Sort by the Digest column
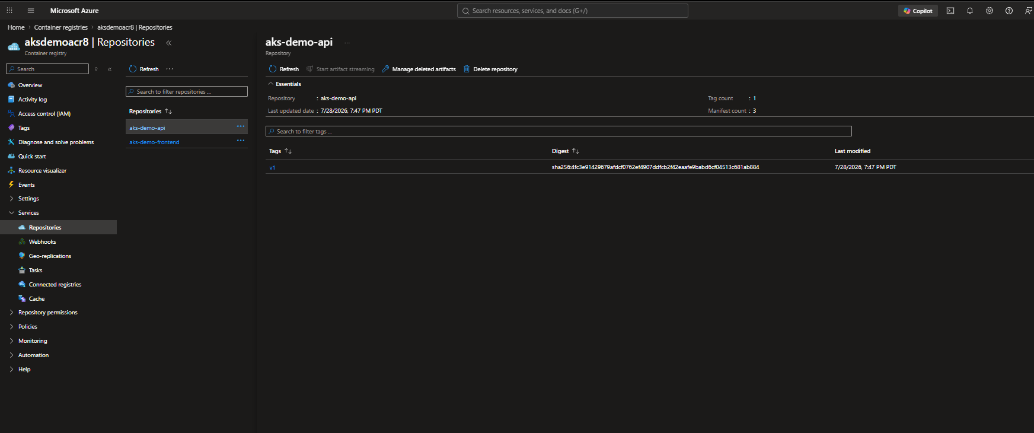Screen dimensions: 1034x433 pyautogui.click(x=566, y=151)
